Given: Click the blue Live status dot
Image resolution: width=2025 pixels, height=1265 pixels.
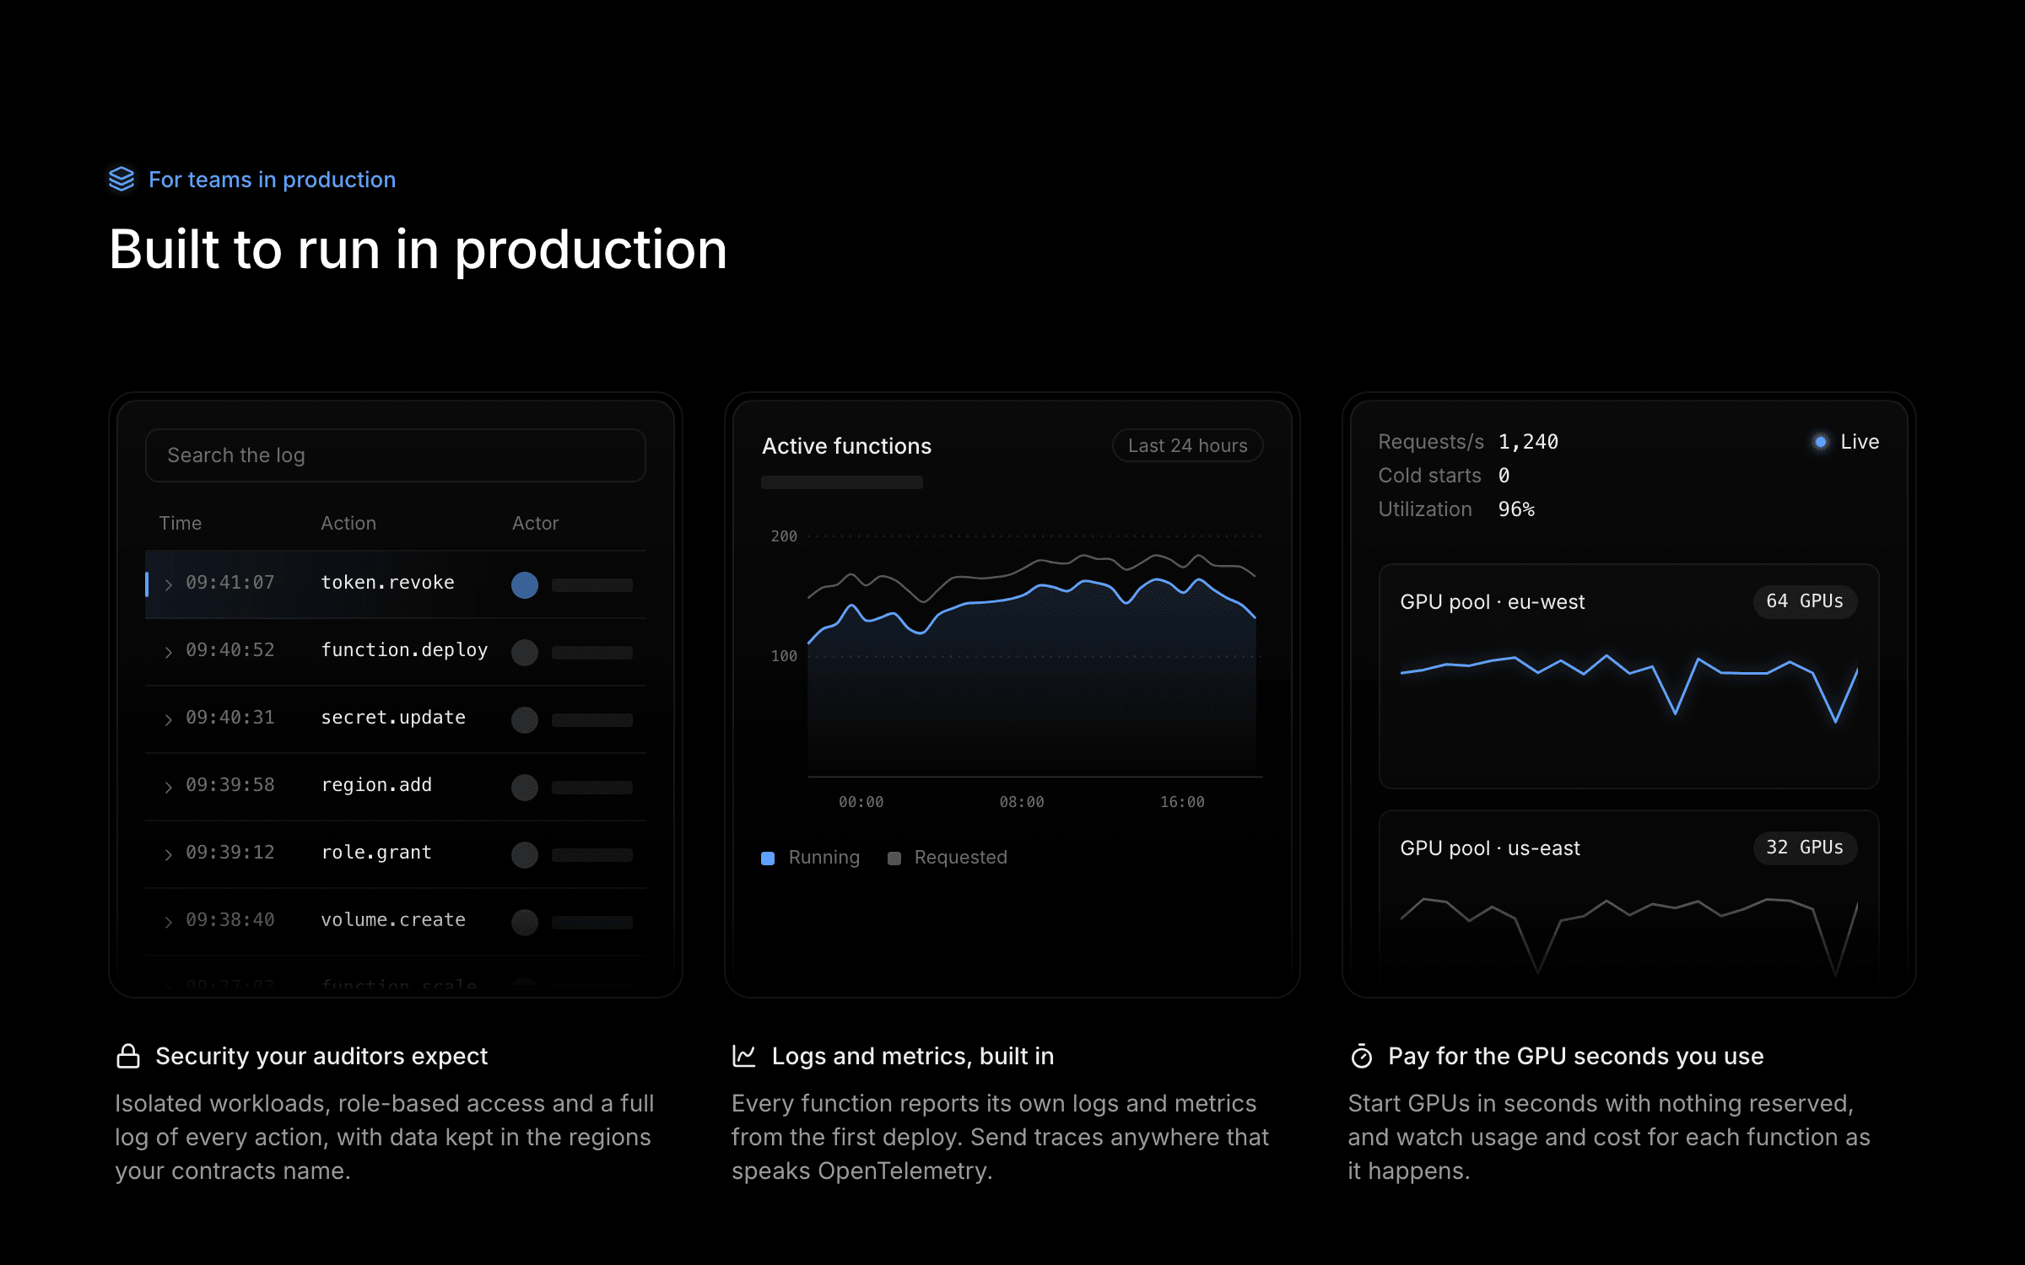Looking at the screenshot, I should click(1820, 442).
